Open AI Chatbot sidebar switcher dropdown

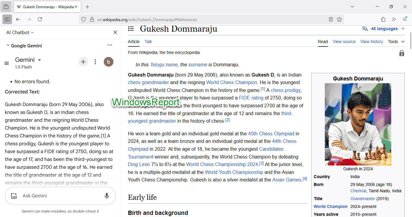click(20, 32)
